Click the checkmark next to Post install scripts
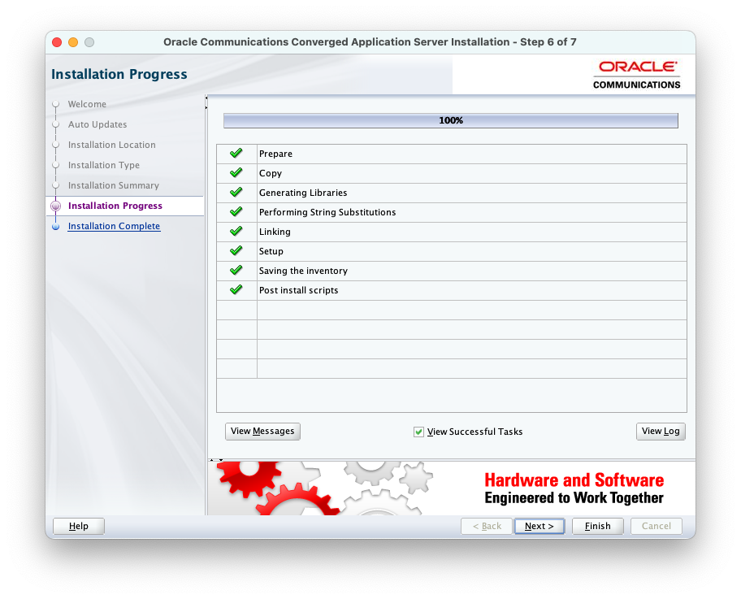Viewport: 741px width, 599px height. tap(236, 289)
